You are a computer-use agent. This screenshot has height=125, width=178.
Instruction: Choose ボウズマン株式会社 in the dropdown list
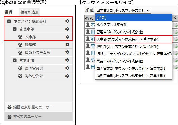click(x=134, y=25)
